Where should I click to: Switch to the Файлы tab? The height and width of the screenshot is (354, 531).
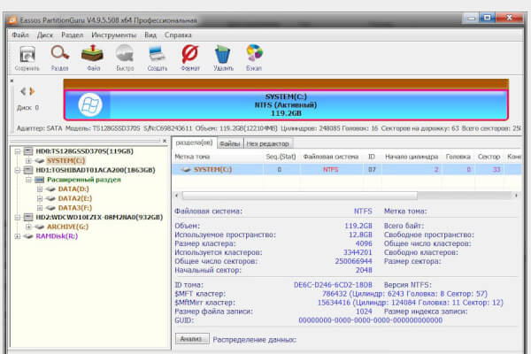point(229,143)
